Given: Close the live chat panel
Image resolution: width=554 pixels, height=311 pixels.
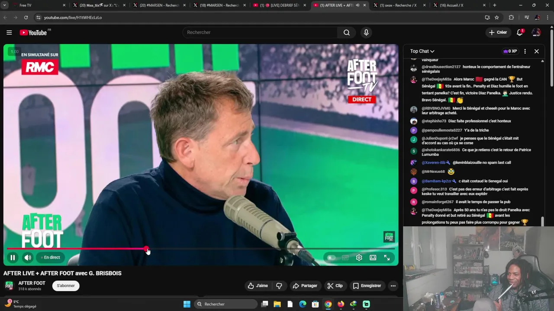Looking at the screenshot, I should click(537, 51).
